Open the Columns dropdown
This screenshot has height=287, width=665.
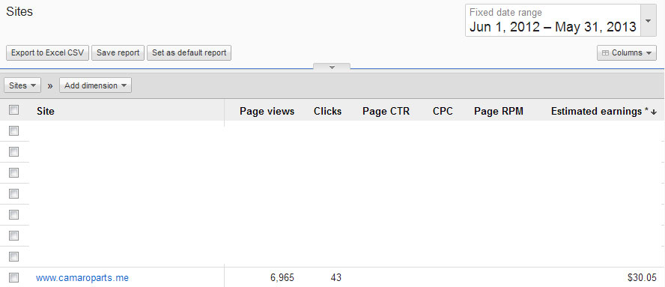(626, 53)
